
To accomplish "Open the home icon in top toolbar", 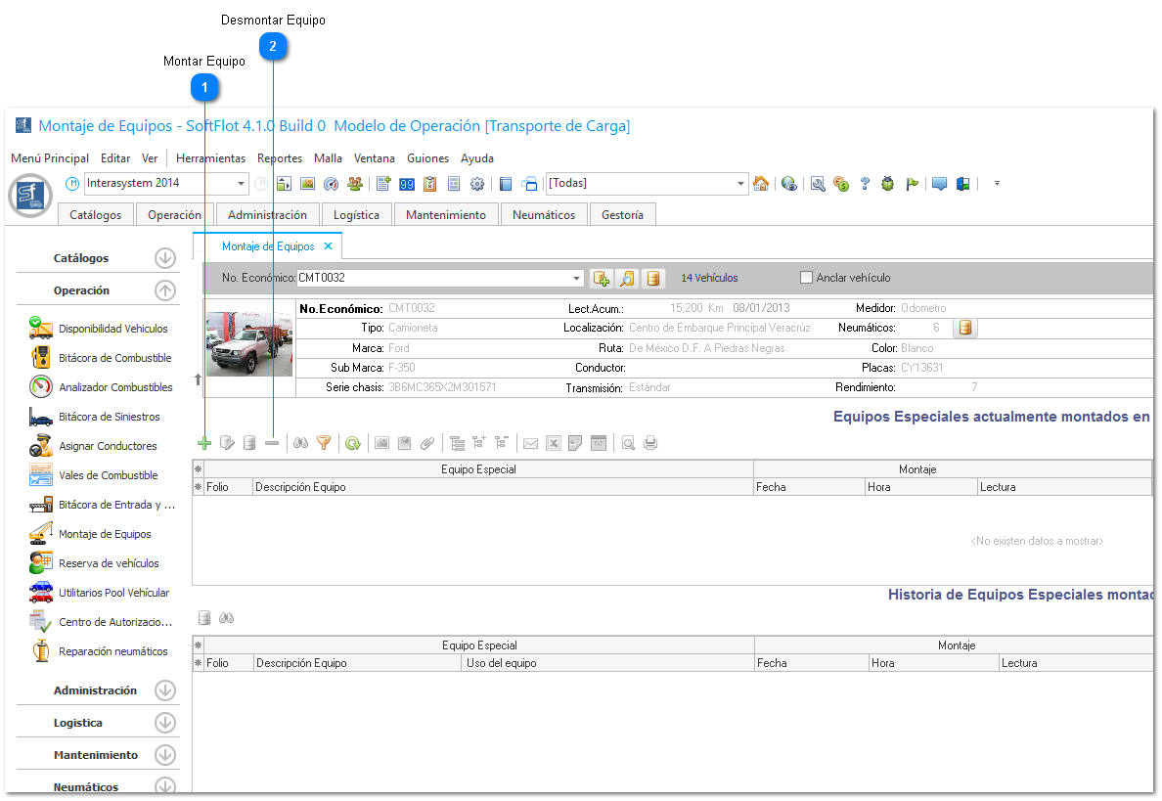I will (x=761, y=184).
